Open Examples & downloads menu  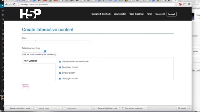coord(101,14)
